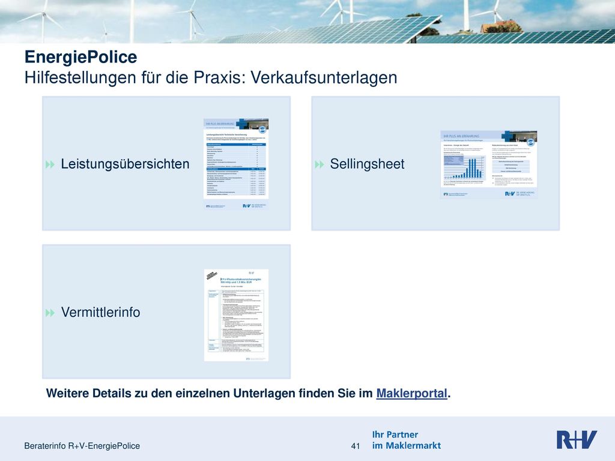Screen dimensions: 615x461
Task: Click the green arrow bullet beside Vermittlerinfo
Action: pyautogui.click(x=50, y=313)
